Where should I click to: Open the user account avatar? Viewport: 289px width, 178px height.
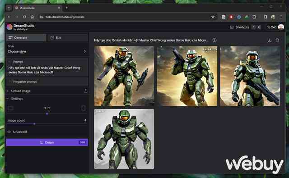281,27
